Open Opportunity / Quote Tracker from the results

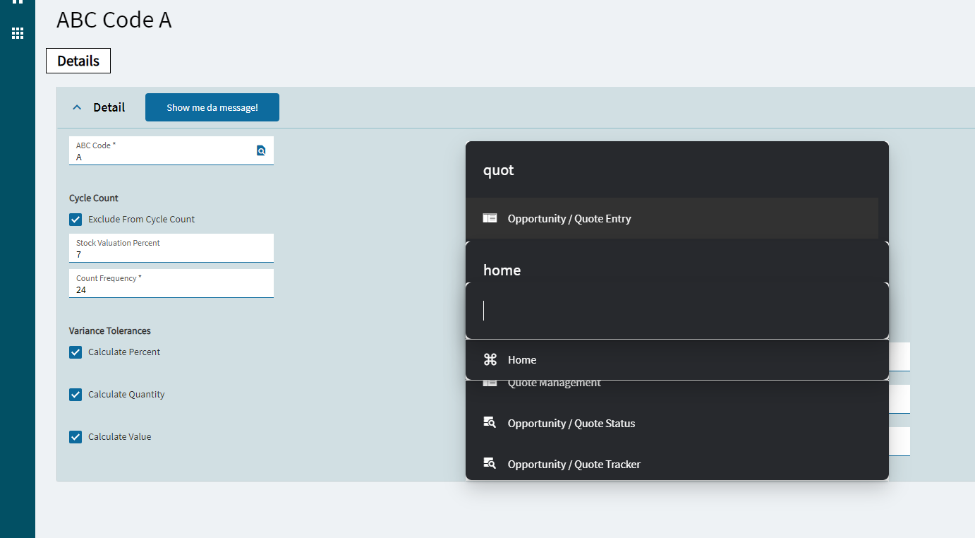pos(574,463)
